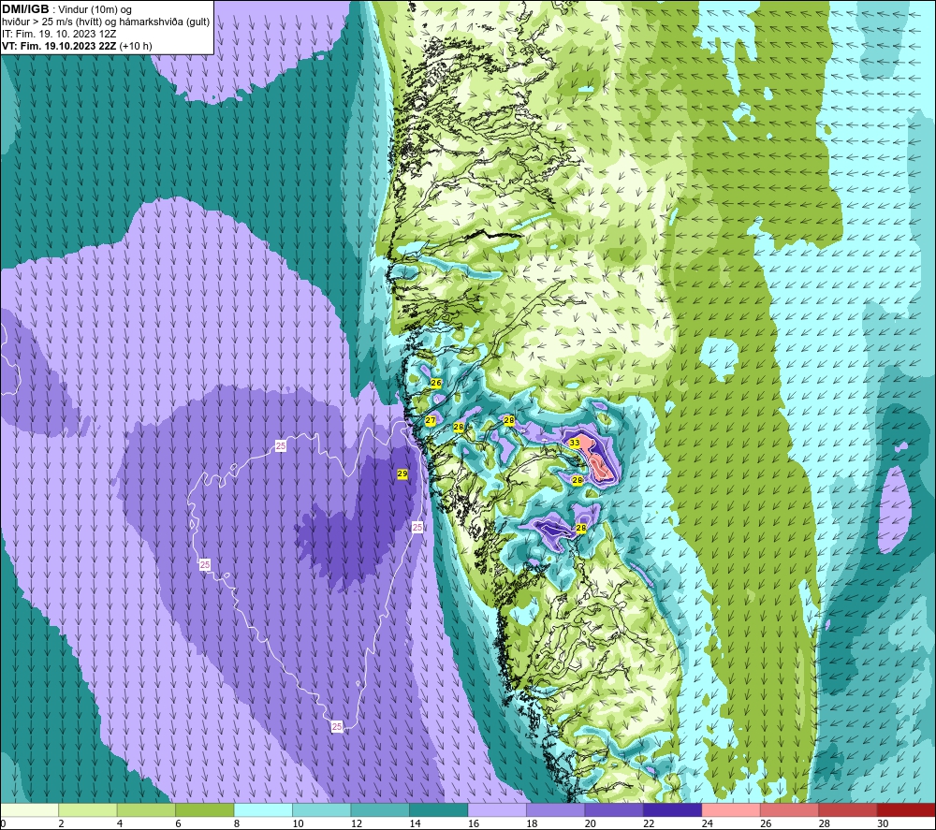Click the legend scale number 0
This screenshot has width=936, height=830.
click(3, 823)
